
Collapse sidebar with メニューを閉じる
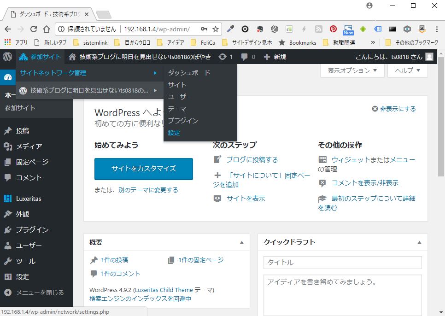coord(36,293)
